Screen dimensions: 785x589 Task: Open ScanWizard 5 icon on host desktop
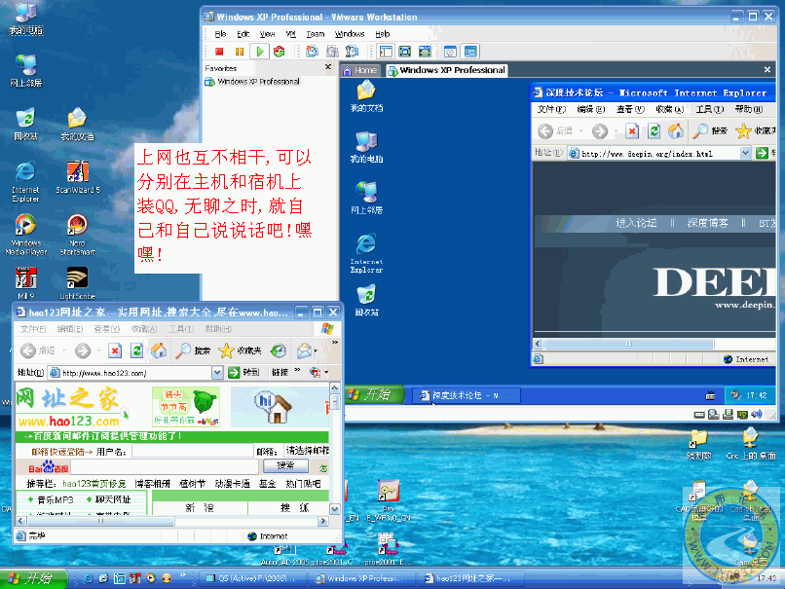click(x=78, y=176)
